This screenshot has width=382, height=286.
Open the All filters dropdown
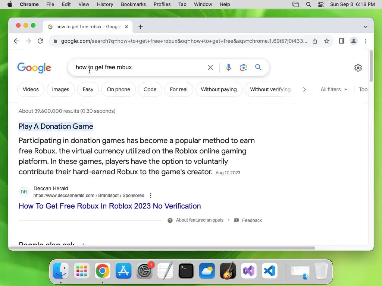pos(334,89)
